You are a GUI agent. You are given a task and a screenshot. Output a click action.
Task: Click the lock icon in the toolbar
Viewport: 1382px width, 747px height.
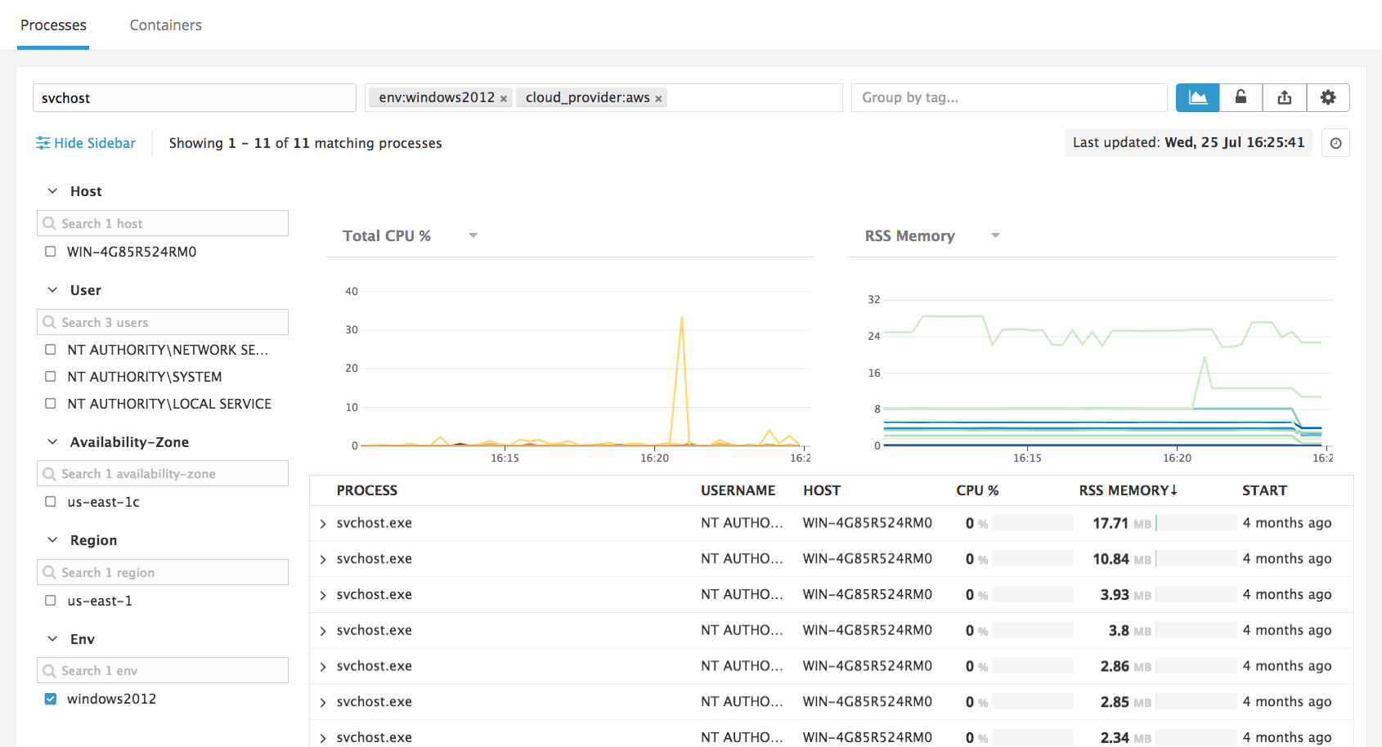point(1241,97)
